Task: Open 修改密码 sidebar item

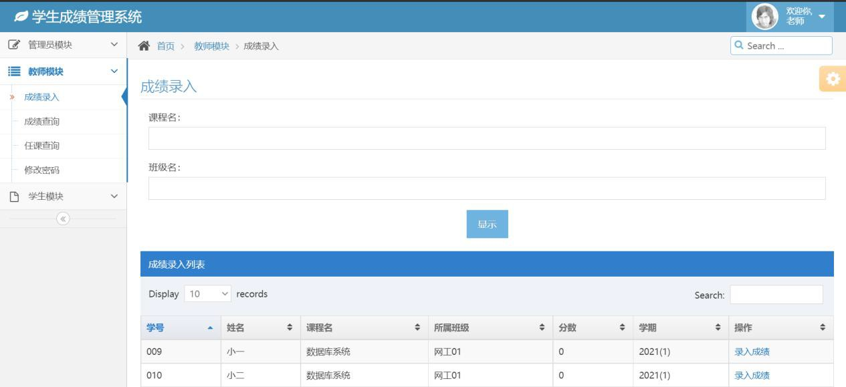Action: (x=41, y=170)
